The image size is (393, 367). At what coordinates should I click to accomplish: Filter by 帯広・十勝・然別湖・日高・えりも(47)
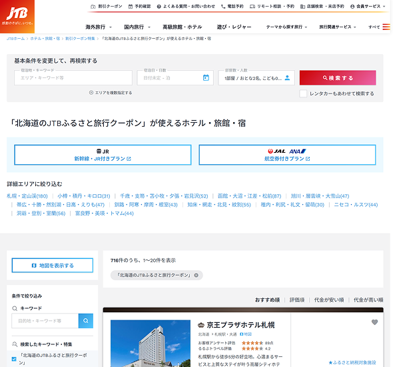[61, 205]
